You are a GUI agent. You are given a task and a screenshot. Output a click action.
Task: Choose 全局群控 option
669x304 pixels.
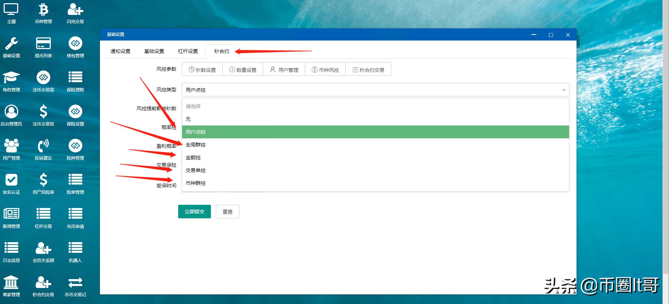click(x=376, y=145)
